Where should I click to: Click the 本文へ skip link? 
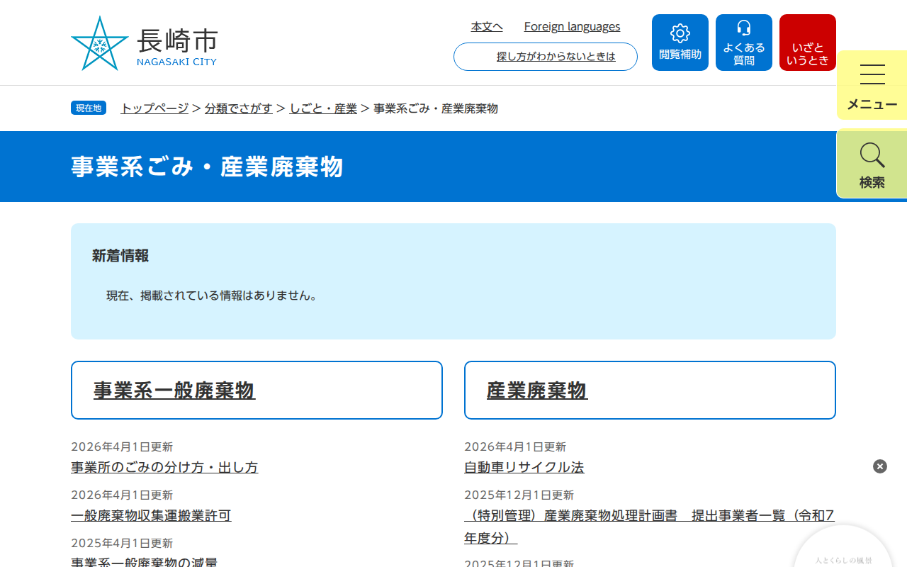[486, 26]
